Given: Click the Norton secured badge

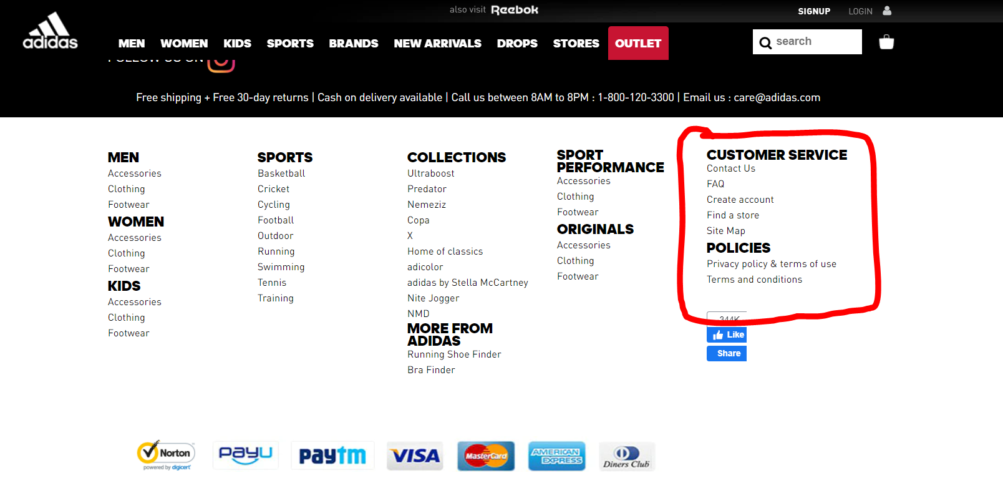Looking at the screenshot, I should (x=166, y=455).
